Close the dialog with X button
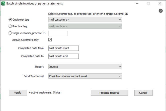Viewport: 166px width, 111px height. [160, 4]
